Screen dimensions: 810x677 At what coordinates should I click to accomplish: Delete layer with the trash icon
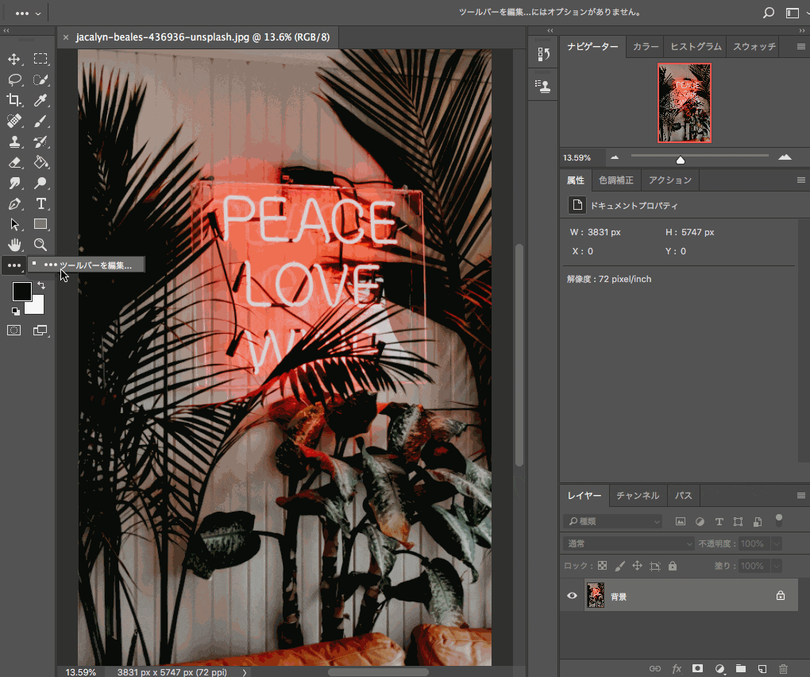[783, 669]
